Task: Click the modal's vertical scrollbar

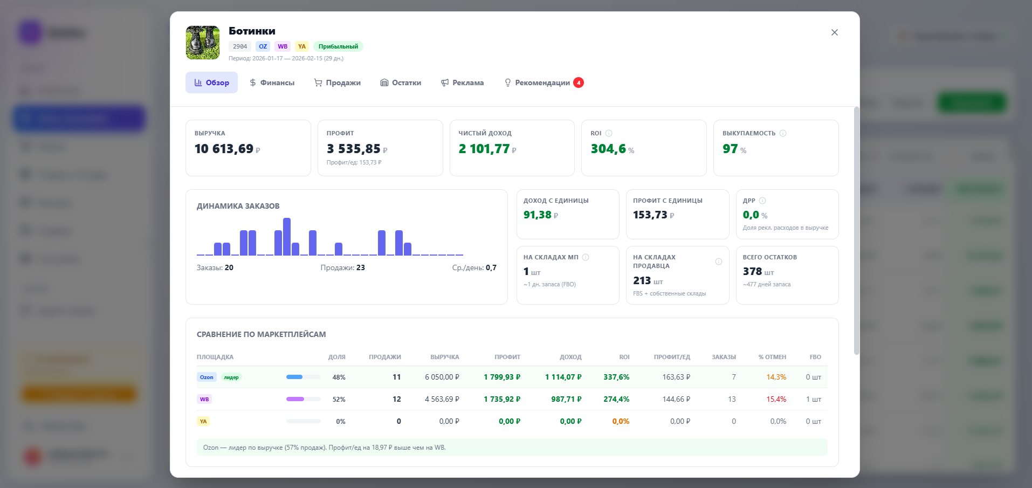Action: click(x=856, y=231)
